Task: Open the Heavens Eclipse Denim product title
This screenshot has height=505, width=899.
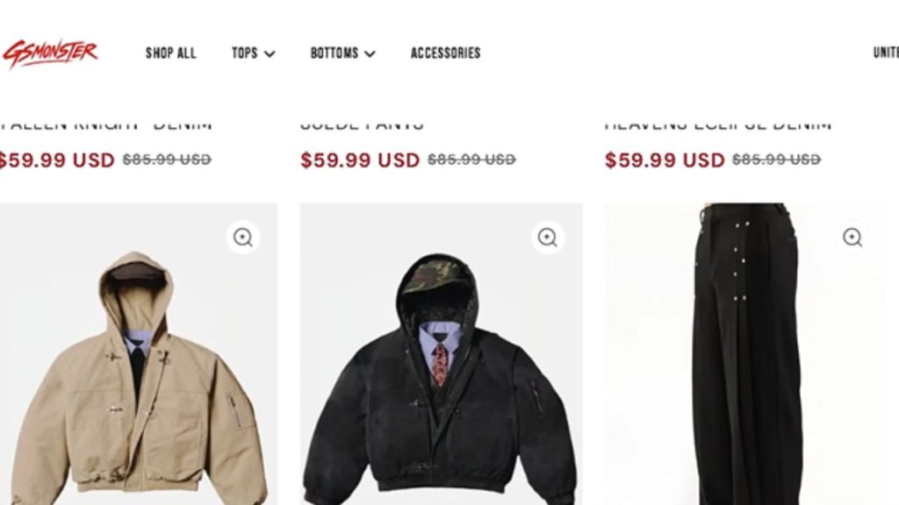Action: tap(718, 124)
